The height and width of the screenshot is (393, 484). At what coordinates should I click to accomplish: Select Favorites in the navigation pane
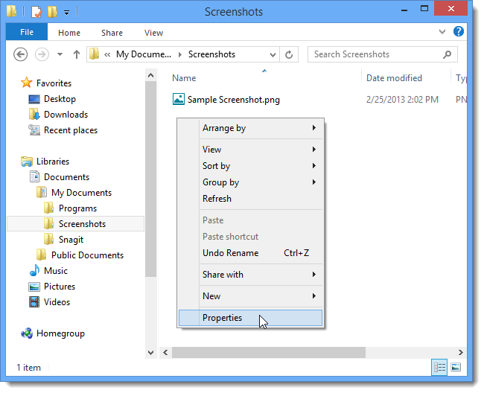pos(54,83)
